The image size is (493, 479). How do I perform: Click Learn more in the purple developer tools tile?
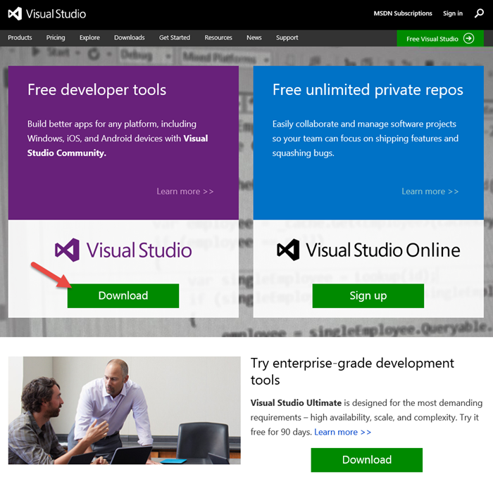click(185, 191)
